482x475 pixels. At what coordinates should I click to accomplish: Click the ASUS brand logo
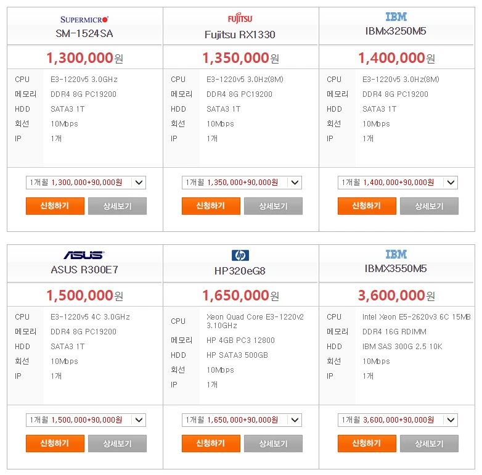click(84, 255)
